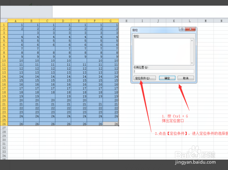Click cell D12 containing 12
This screenshot has height=170, width=228.
coord(63,68)
